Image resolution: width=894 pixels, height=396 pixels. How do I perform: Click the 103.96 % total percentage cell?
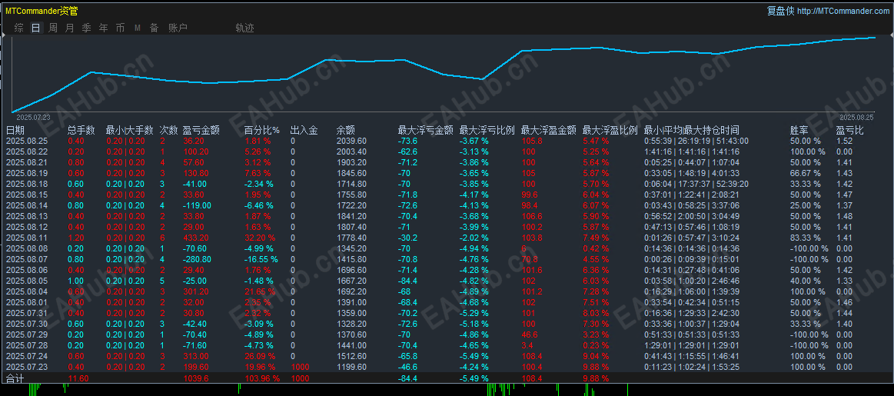(261, 378)
